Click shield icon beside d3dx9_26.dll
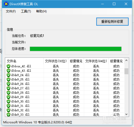Image resolution: width=134 pixels, height=127 pixels. click(x=9, y=84)
